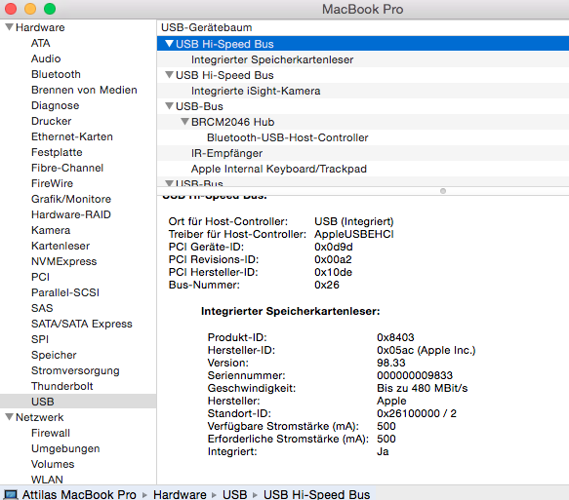Select Hardware-RAID entry
The height and width of the screenshot is (500, 569).
[x=71, y=214]
